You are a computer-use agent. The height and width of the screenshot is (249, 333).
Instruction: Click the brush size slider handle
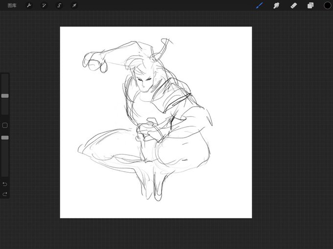[x=5, y=96]
